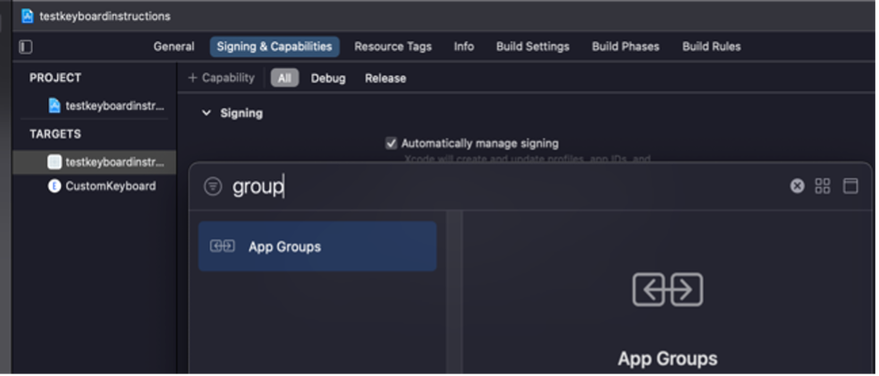This screenshot has height=376, width=879.
Task: Select App Groups in the results list
Action: pos(317,246)
